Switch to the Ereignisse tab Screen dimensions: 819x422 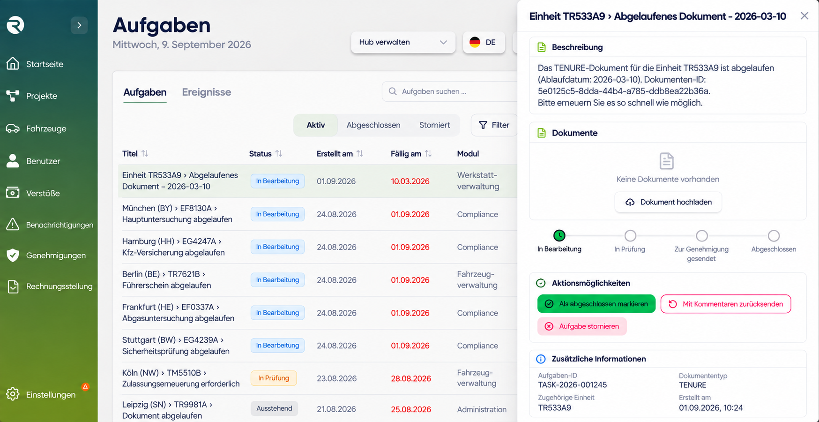coord(207,92)
